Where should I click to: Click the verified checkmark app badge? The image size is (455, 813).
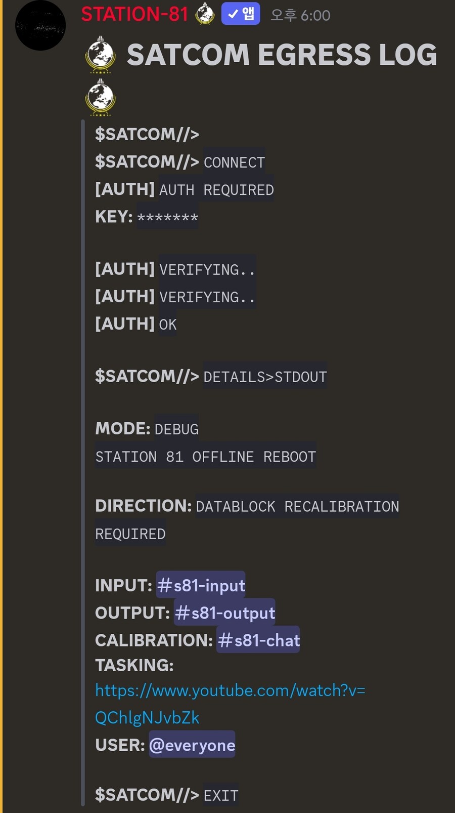(241, 14)
